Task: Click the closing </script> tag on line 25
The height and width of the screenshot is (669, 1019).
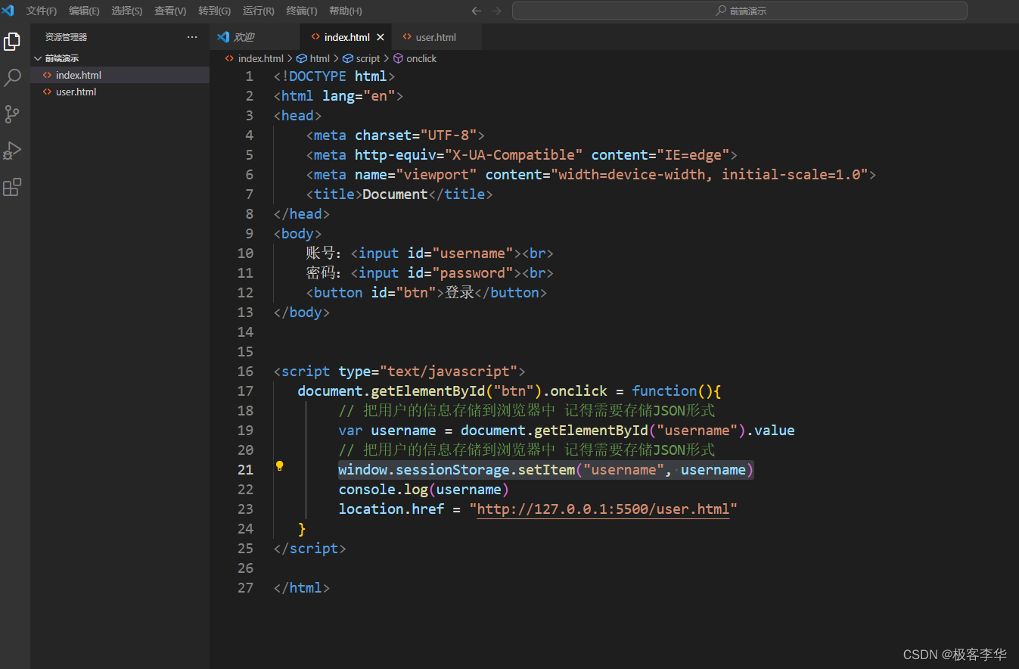Action: 309,548
